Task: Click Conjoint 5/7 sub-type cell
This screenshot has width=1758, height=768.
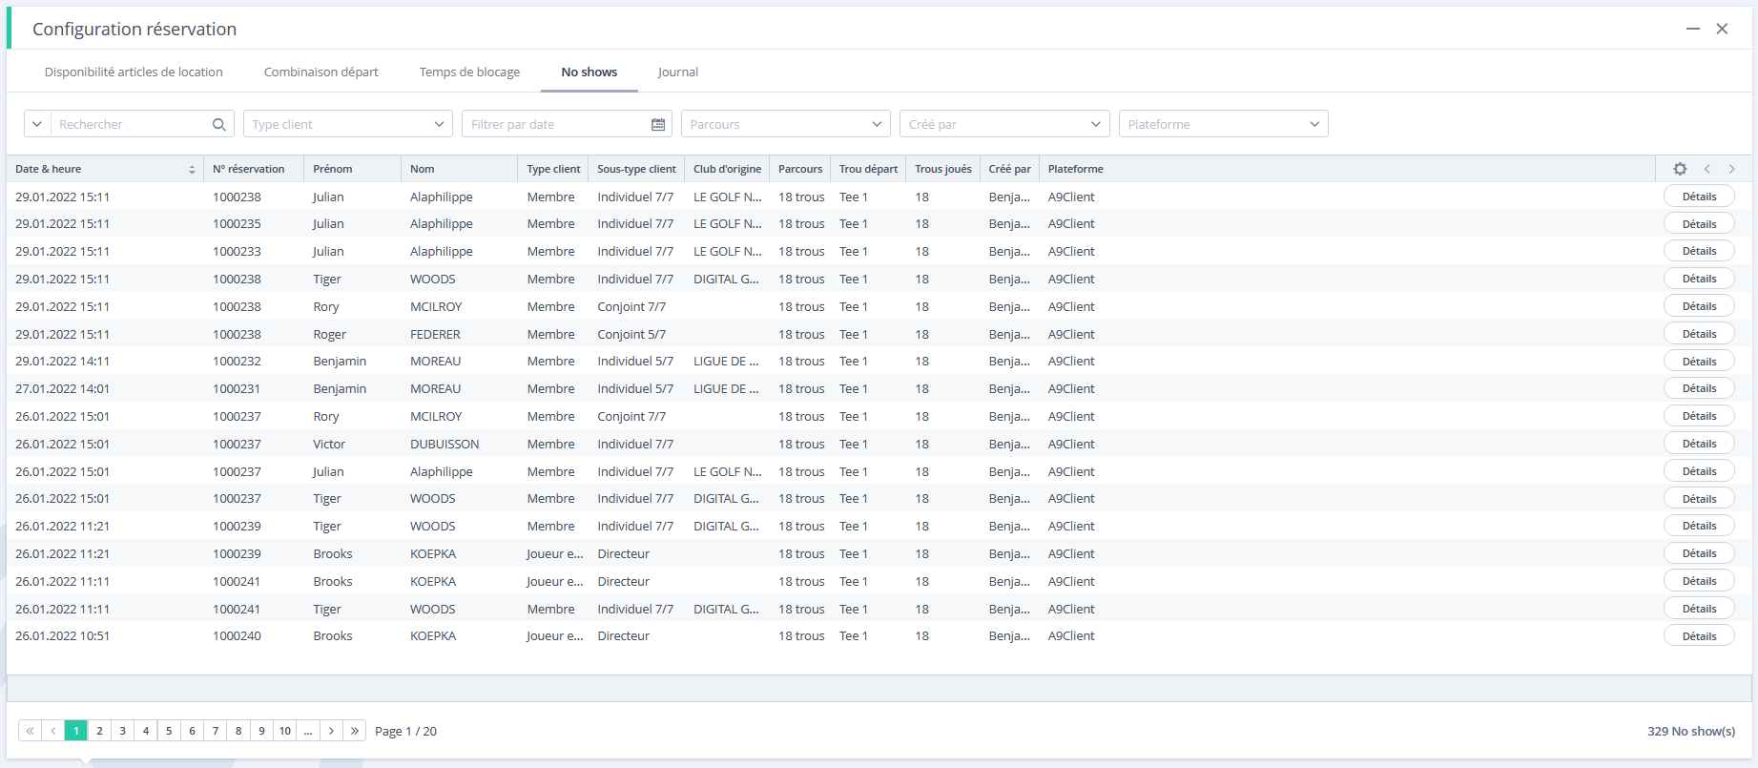Action: coord(632,335)
